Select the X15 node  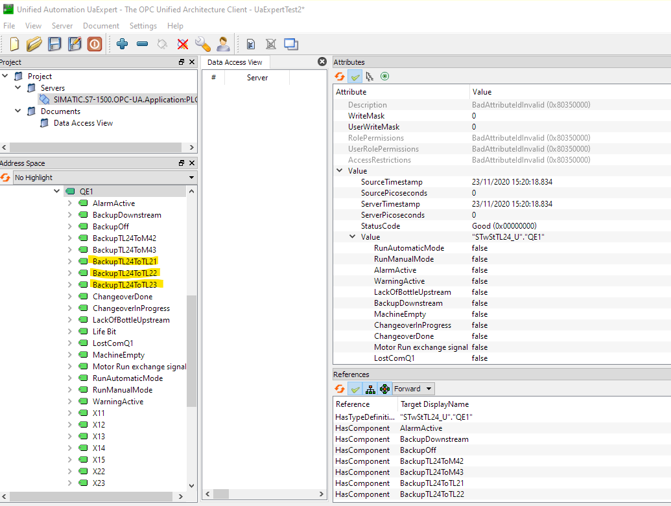(99, 460)
